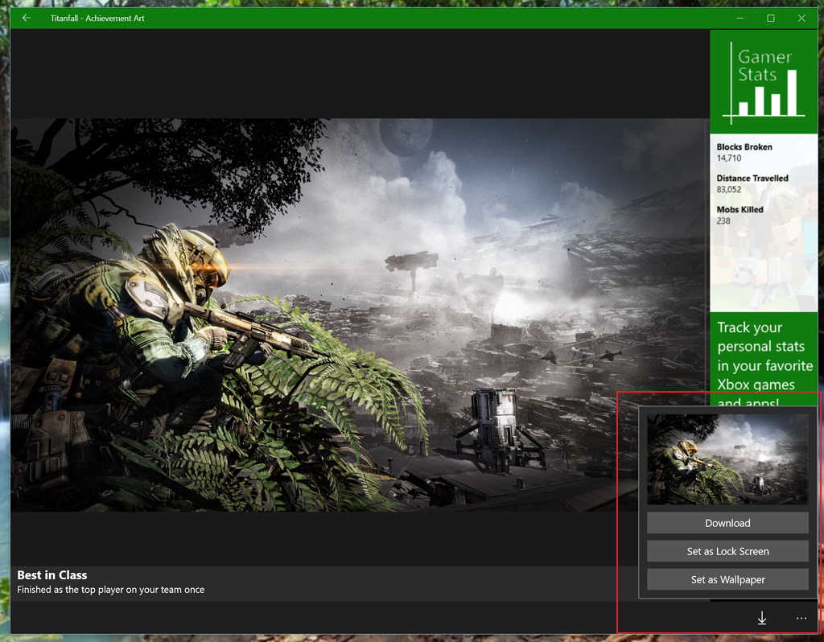Screen dimensions: 824x642
Task: Close the Achievement Art window
Action: point(801,18)
